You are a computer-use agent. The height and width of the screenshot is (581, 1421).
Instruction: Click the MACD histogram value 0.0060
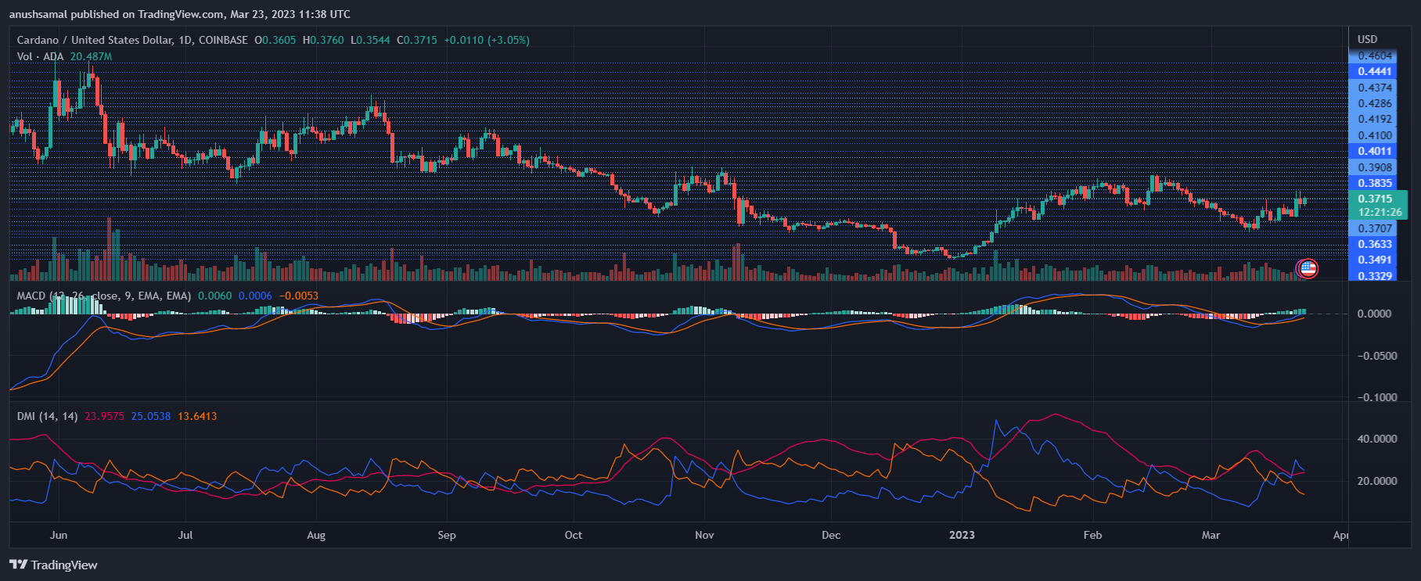point(215,296)
